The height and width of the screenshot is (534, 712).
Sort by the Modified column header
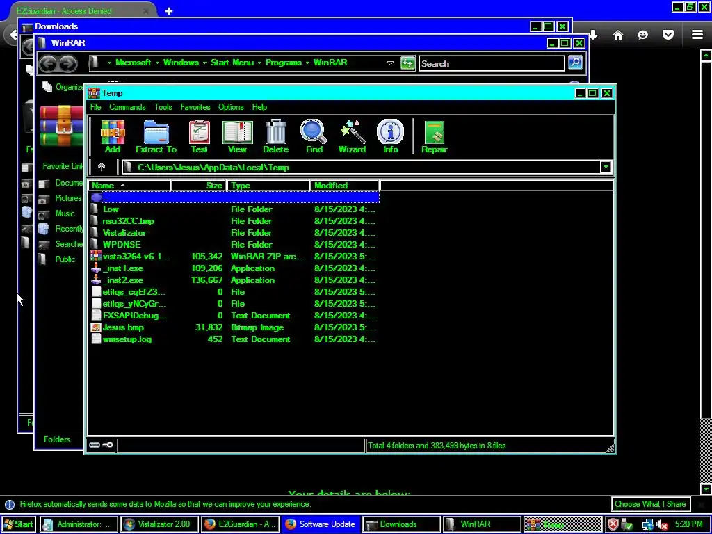[345, 185]
